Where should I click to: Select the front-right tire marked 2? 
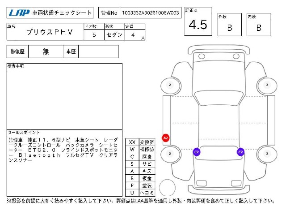[x=267, y=86]
